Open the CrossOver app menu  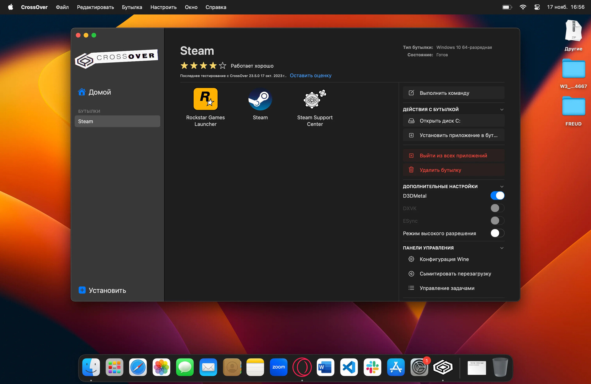point(34,7)
